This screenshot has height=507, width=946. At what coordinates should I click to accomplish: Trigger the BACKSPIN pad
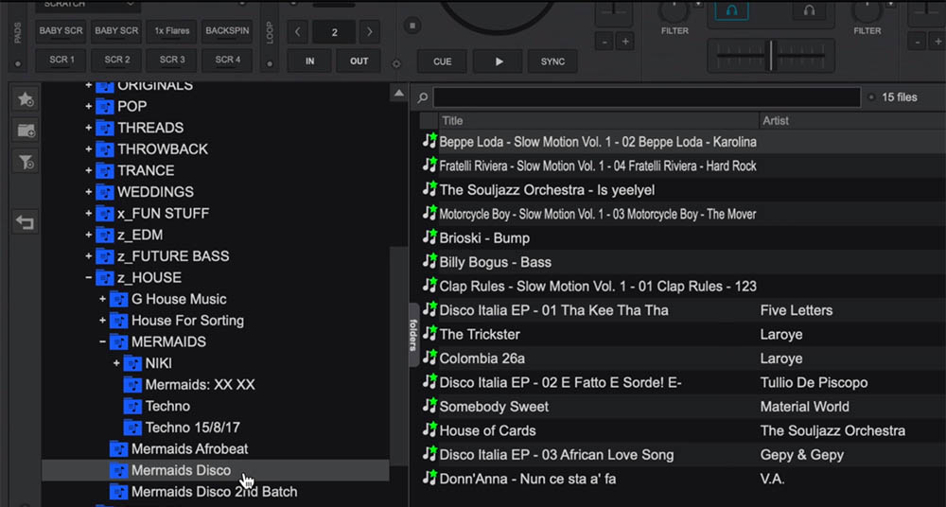[227, 31]
